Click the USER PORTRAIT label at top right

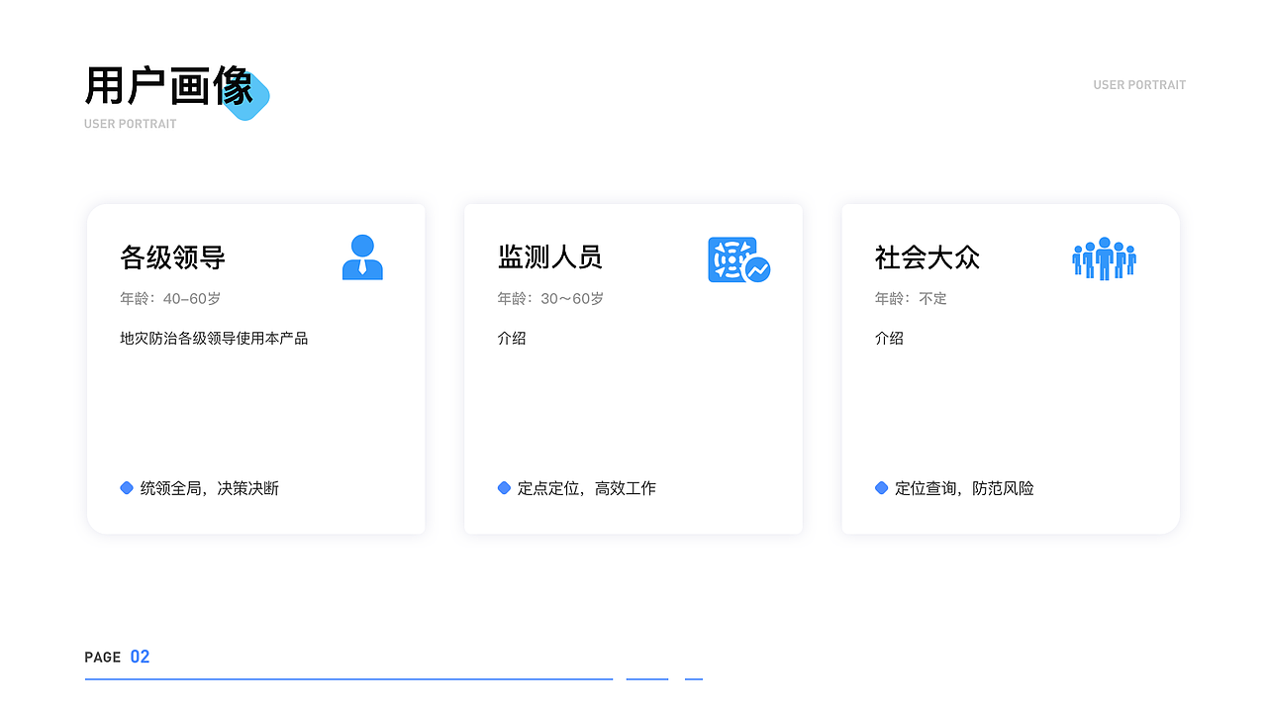tap(1138, 85)
